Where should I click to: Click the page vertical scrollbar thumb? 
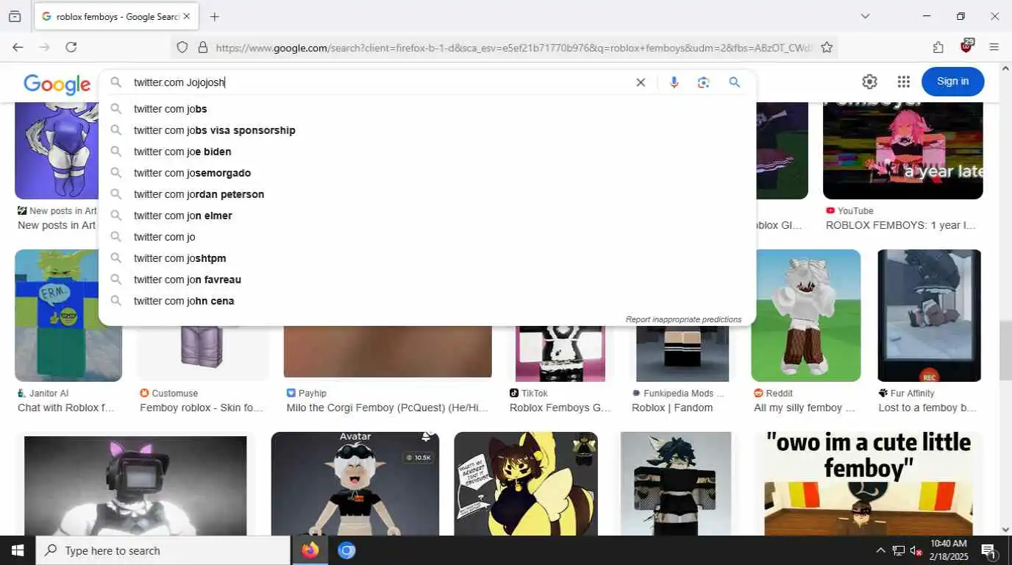click(x=1005, y=351)
